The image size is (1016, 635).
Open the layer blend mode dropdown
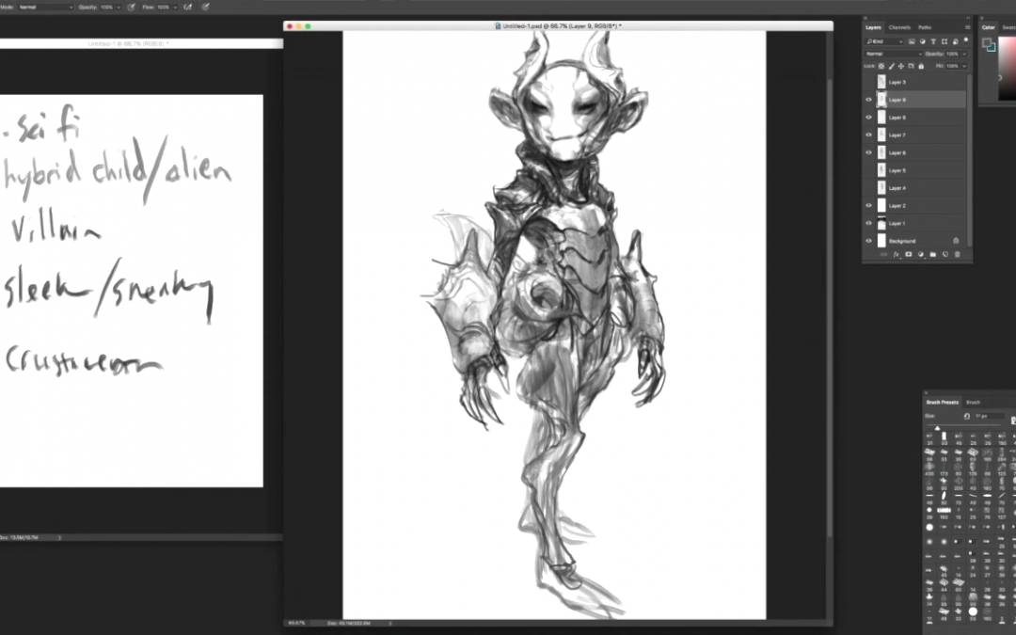(x=892, y=54)
